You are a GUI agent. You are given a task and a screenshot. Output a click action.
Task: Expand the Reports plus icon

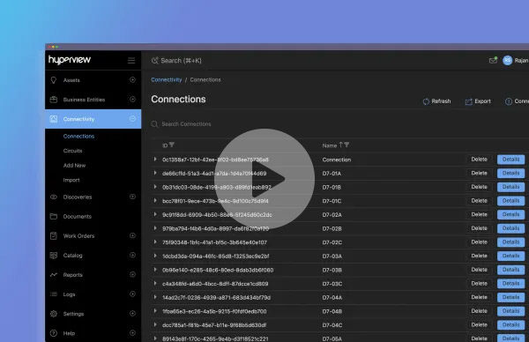tap(132, 274)
